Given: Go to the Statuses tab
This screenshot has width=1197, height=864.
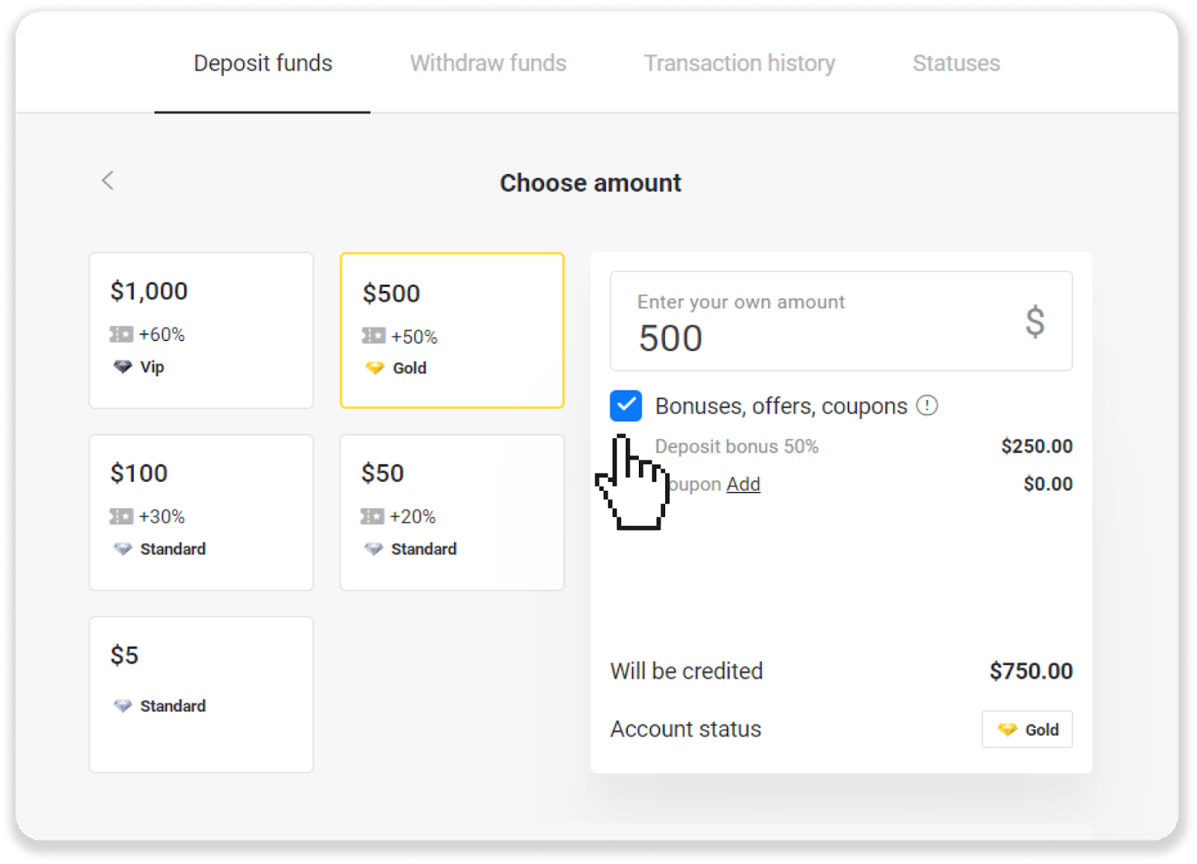Looking at the screenshot, I should click(x=956, y=64).
